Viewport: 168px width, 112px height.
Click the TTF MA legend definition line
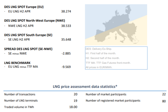pyautogui.click(x=108, y=63)
